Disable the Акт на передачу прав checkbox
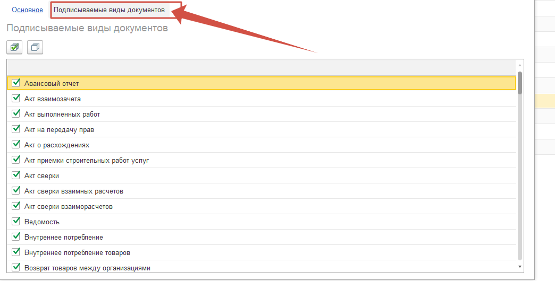Screen dimensions: 555x281 [x=15, y=129]
